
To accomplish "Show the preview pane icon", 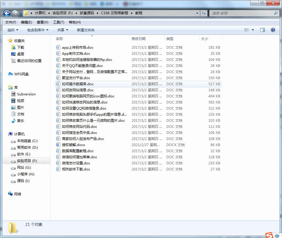I will [263, 30].
